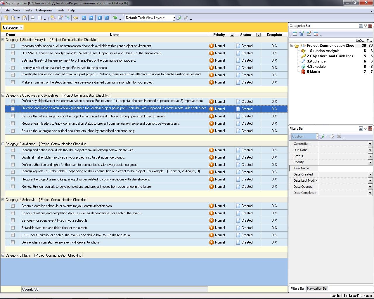
Task: Select the 3.Audience category in the tree
Action: point(316,61)
